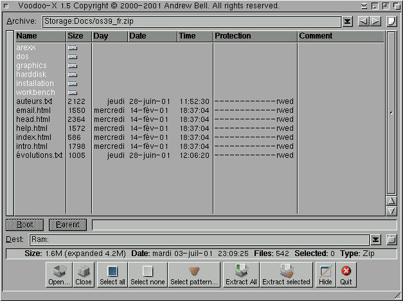This screenshot has height=301, width=403.
Task: Click the Dest field containing Ram:
Action: [x=199, y=240]
